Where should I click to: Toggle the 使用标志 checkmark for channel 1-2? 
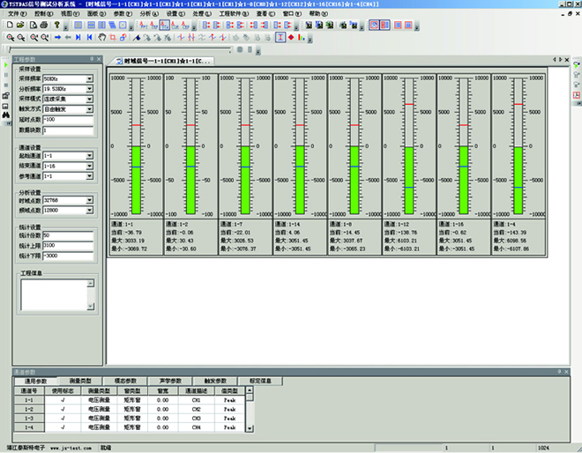64,409
